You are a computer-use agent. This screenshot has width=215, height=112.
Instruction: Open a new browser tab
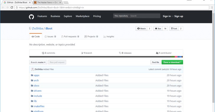click(66, 3)
